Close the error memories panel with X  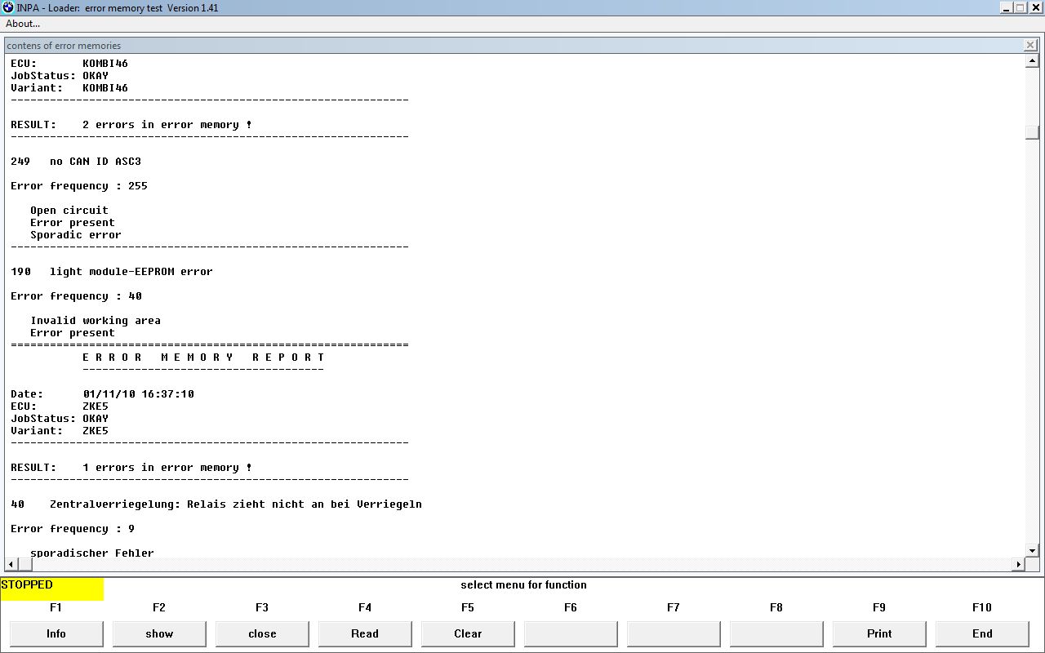click(x=1030, y=46)
